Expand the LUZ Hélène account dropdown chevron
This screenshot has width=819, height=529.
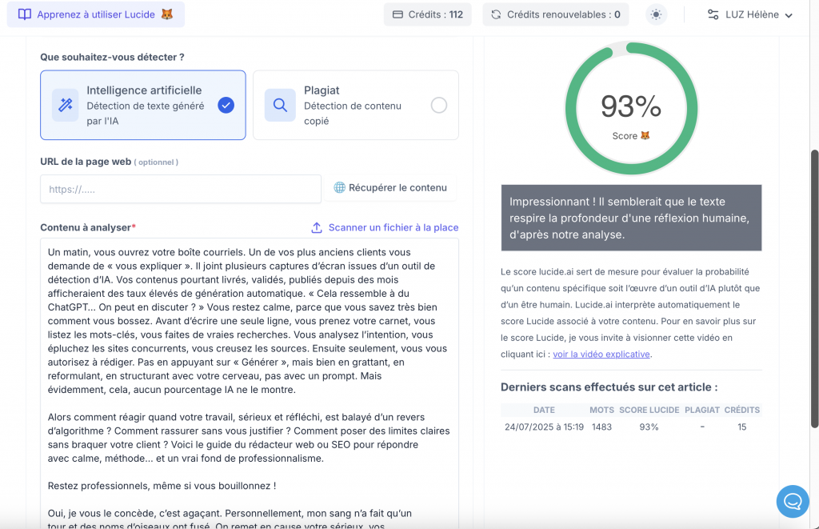pyautogui.click(x=789, y=15)
